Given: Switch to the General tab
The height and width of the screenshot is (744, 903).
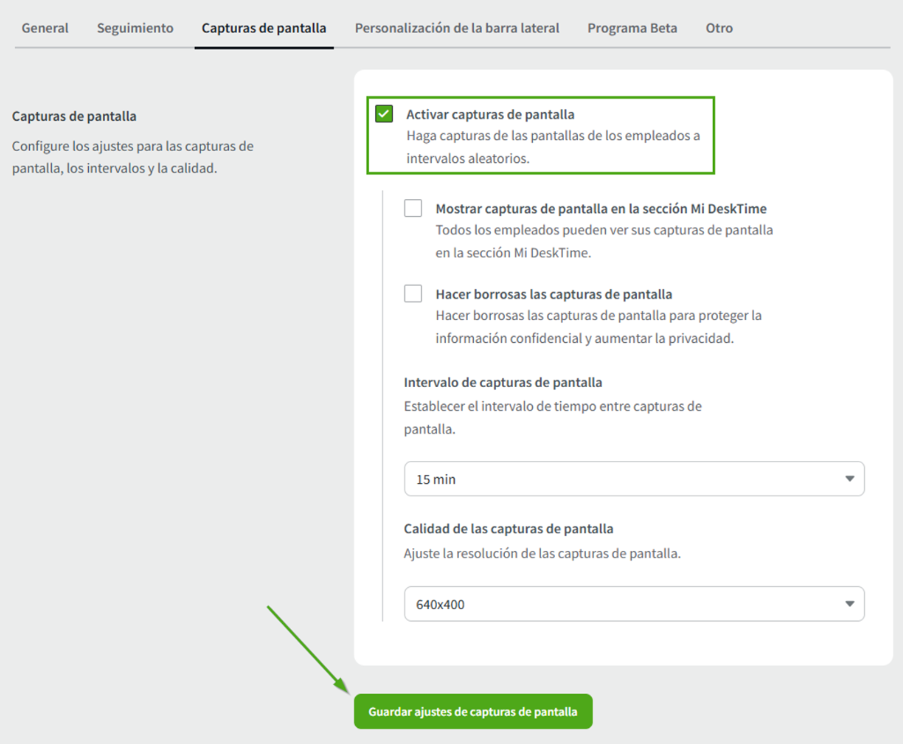Looking at the screenshot, I should (45, 27).
